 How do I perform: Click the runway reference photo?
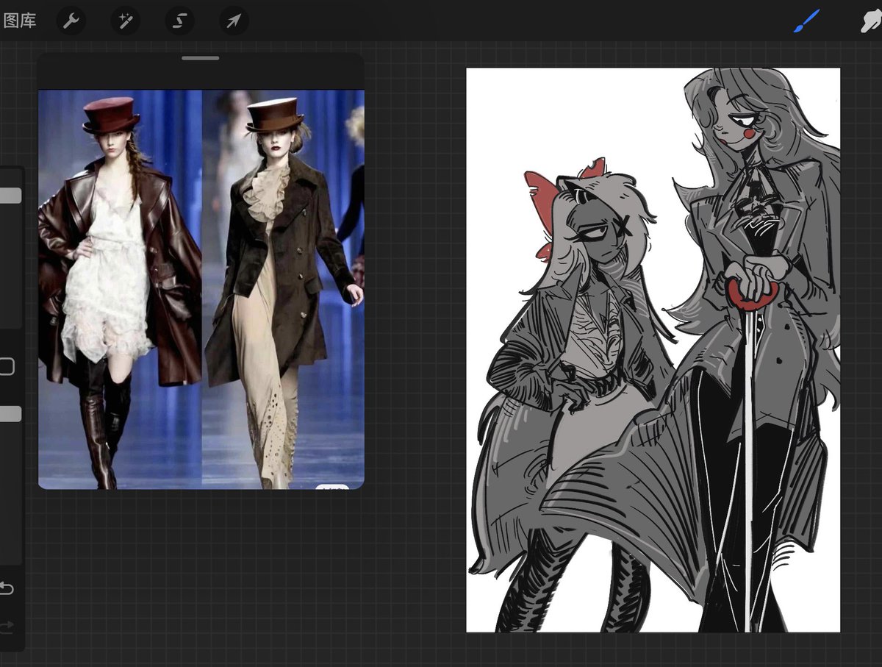point(201,289)
